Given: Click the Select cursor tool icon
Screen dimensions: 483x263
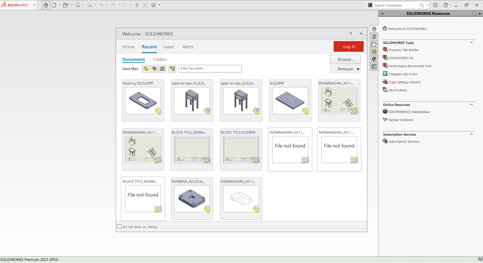Looking at the screenshot, I should click(x=125, y=5).
